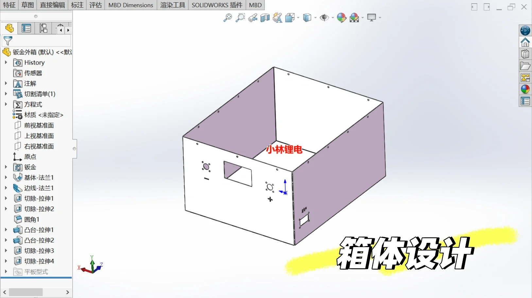Open the File Explorer folder pane

525,66
